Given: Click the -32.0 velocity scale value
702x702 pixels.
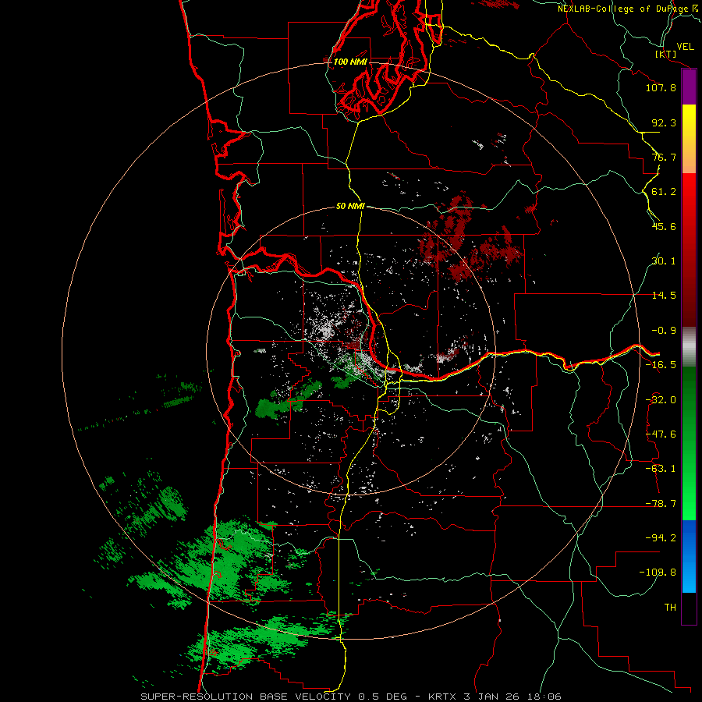Looking at the screenshot, I should [661, 400].
